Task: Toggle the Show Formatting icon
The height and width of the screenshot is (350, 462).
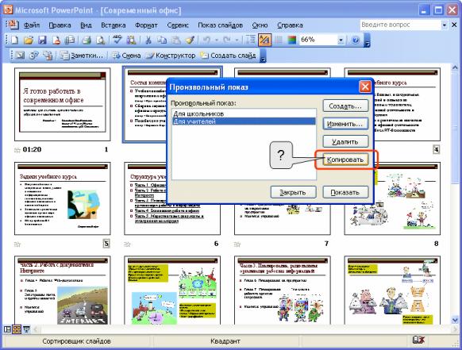Action: pos(264,40)
